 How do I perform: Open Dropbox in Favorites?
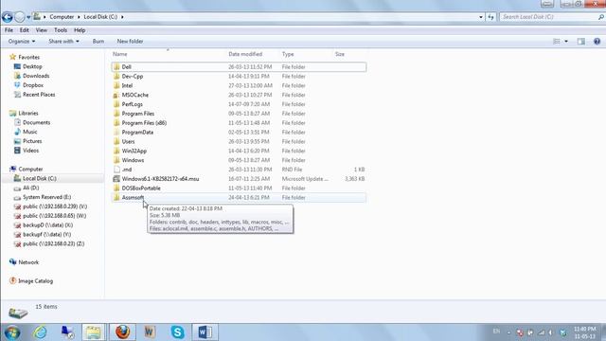pos(33,85)
